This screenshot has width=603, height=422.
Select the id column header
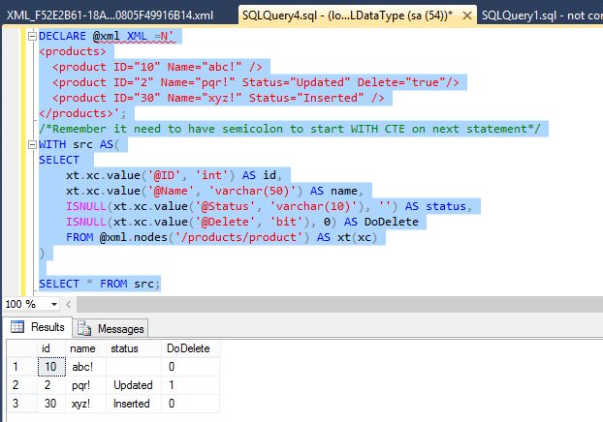(51, 348)
